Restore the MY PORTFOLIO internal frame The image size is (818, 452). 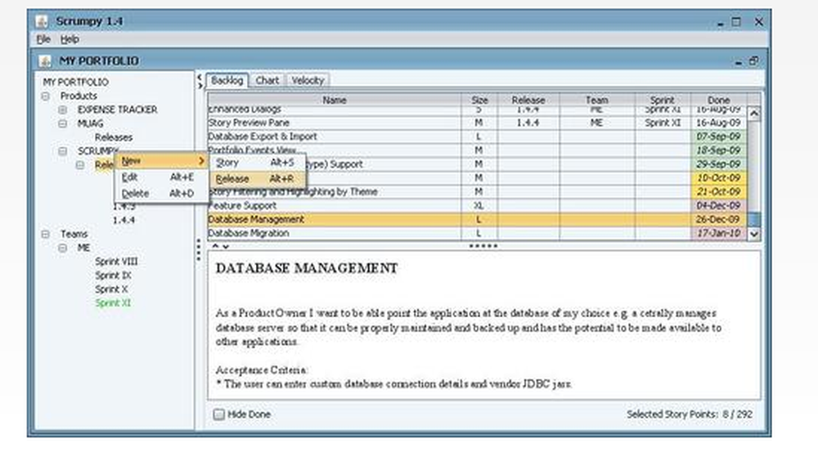pos(754,61)
